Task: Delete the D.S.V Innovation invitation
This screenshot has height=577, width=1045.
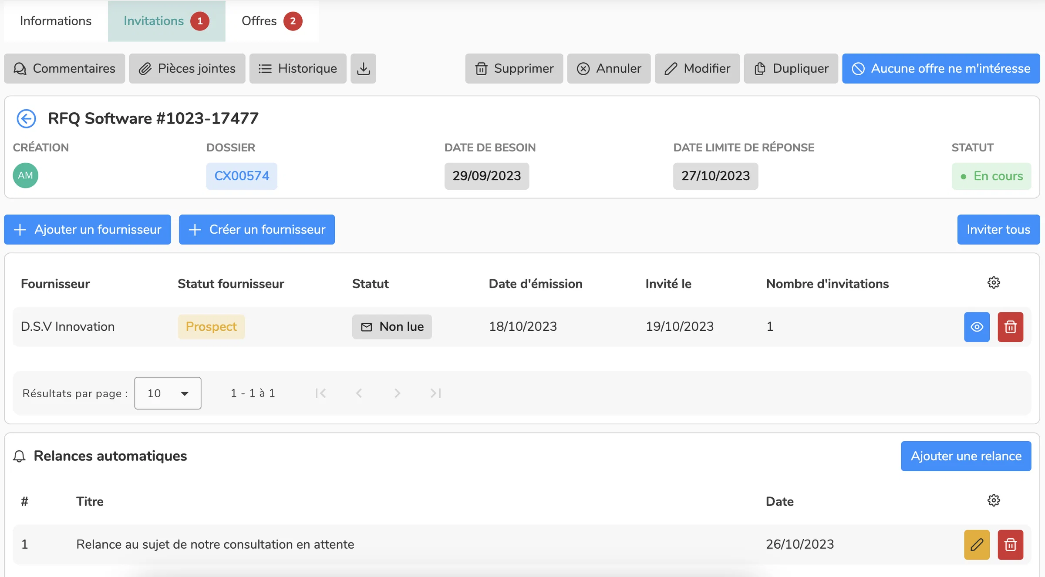Action: click(x=1010, y=327)
